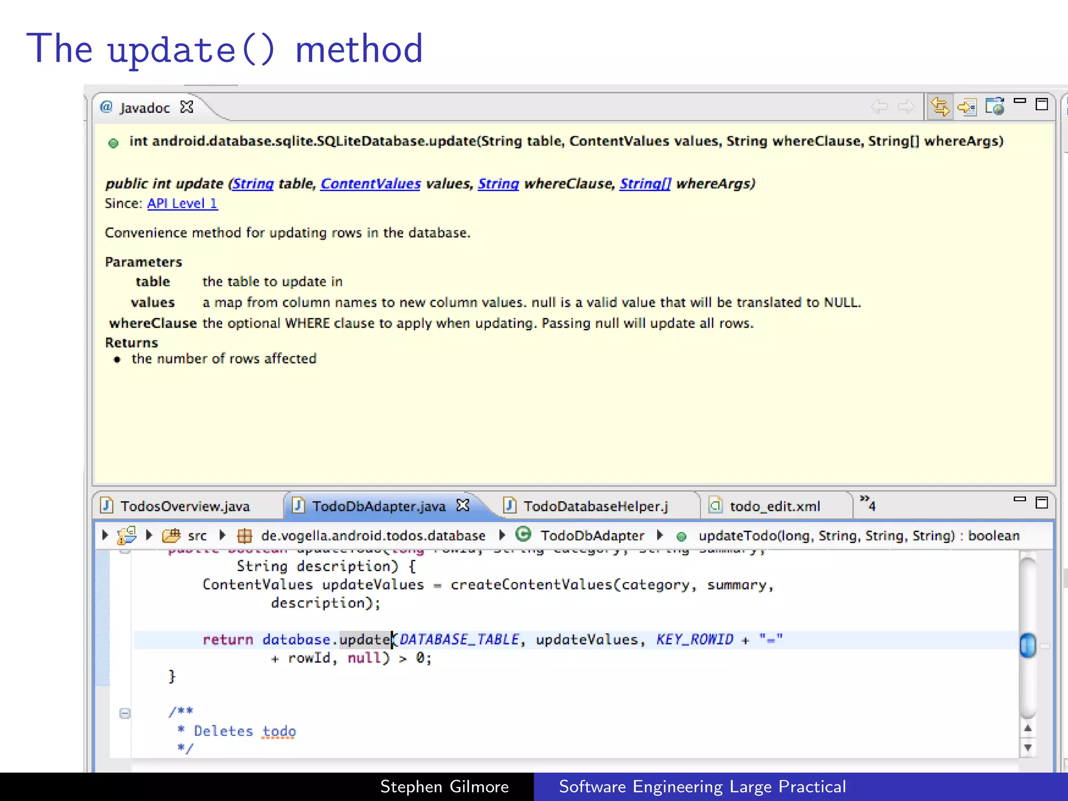The width and height of the screenshot is (1068, 801).
Task: Switch to TodoDatabaseHelper.j tab
Action: (596, 506)
